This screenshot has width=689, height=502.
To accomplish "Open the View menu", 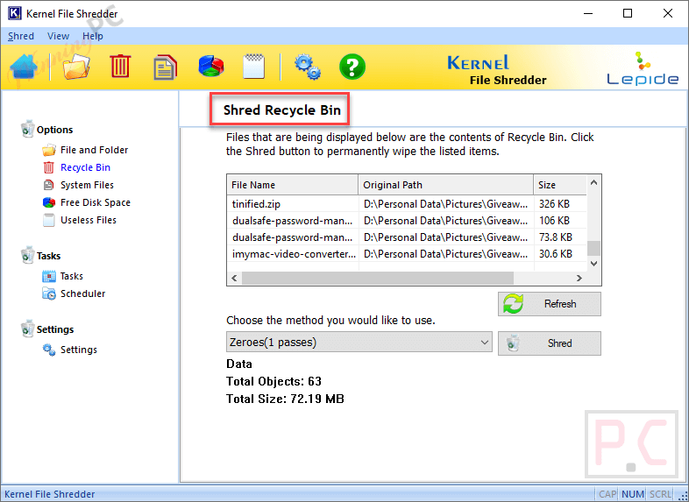I will click(58, 36).
